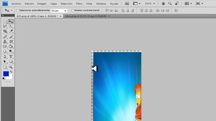
Task: Select the Polygonal Lasso tool
Action: coord(5,26)
